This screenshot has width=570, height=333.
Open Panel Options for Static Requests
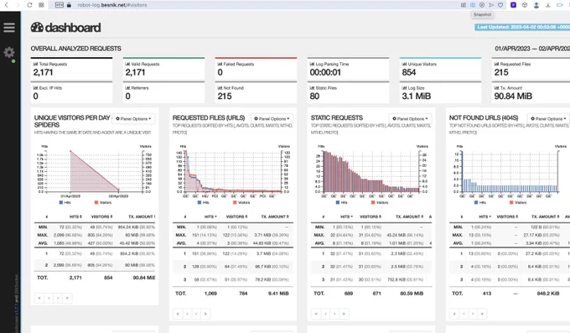point(410,118)
